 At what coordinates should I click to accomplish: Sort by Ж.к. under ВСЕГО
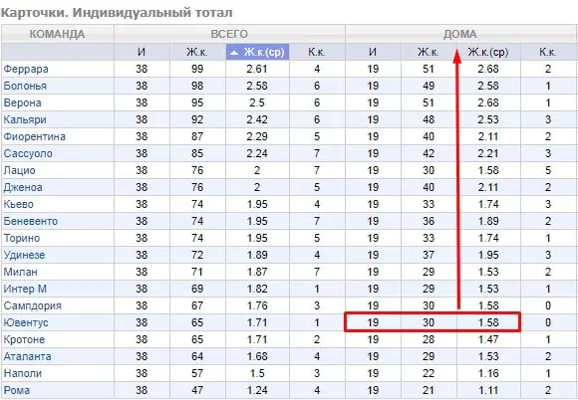[197, 52]
